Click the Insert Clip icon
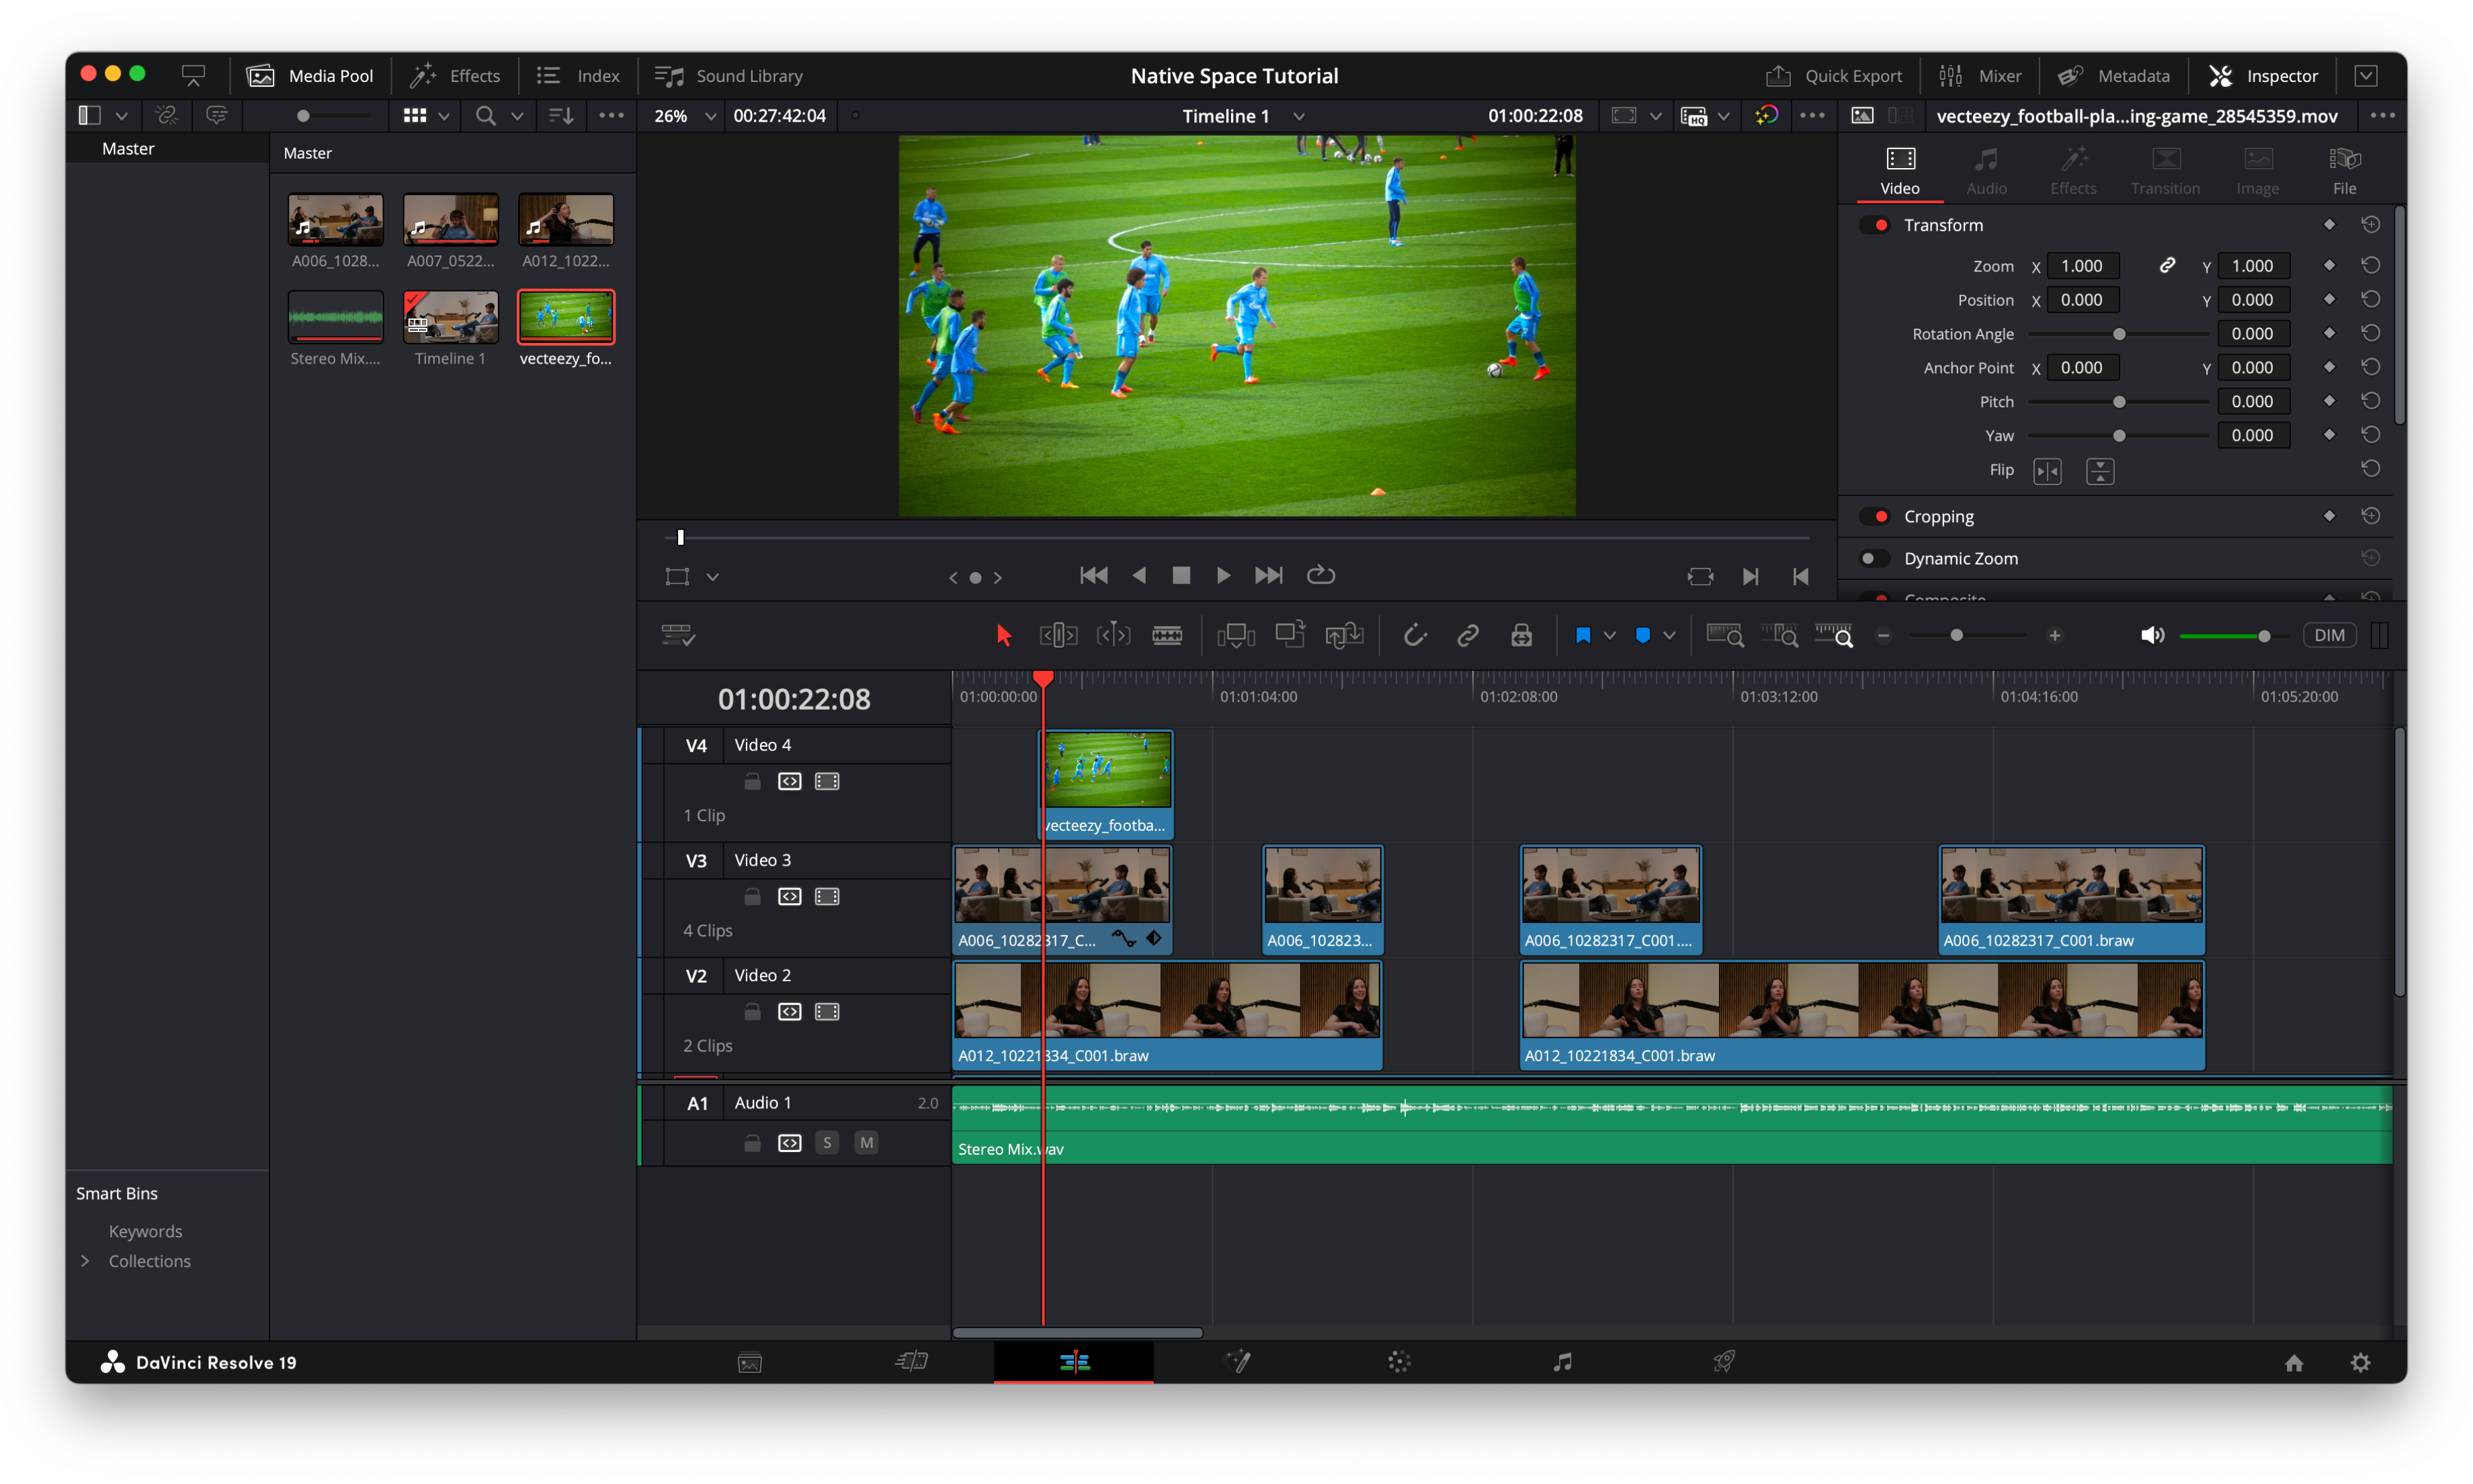 coord(1236,635)
